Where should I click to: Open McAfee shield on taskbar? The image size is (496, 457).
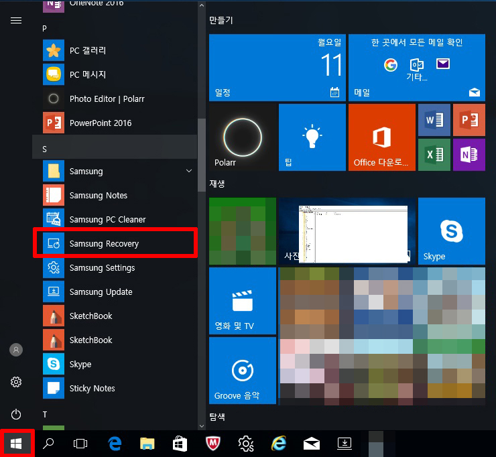[x=213, y=444]
